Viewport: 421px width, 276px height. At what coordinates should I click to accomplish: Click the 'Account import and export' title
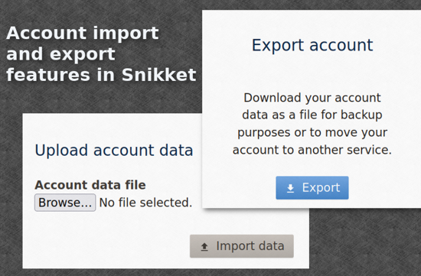(83, 44)
